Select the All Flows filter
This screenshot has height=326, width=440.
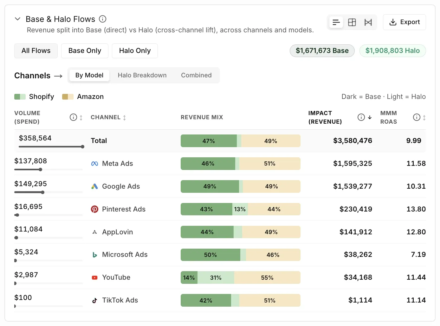tap(36, 51)
